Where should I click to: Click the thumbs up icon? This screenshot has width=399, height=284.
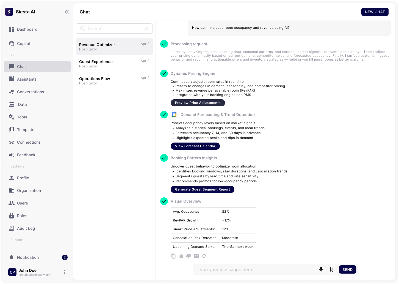181,256
